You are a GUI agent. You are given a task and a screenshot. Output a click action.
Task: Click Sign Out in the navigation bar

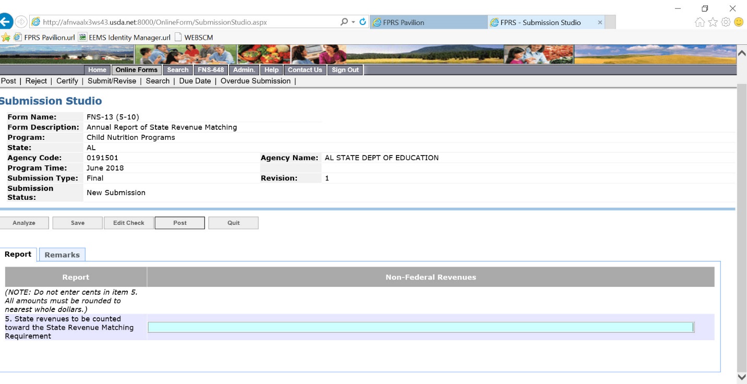click(345, 70)
